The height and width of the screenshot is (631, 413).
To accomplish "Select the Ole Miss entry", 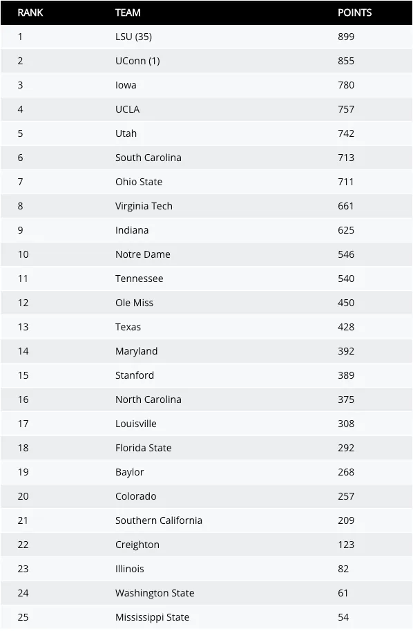I will (134, 303).
